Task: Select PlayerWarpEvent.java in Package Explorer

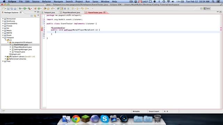Action: [23, 47]
